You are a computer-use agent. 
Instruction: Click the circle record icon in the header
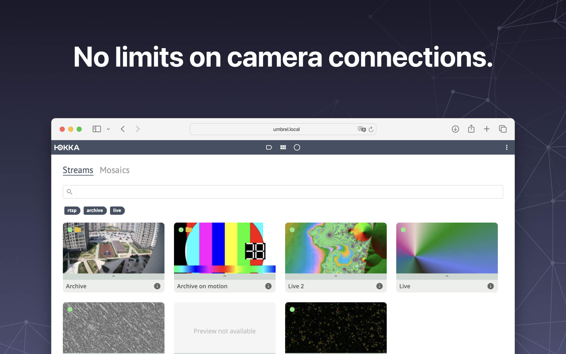(x=297, y=147)
